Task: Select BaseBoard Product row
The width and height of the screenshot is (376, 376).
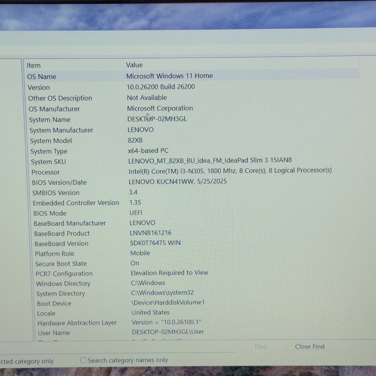Action: [62, 233]
